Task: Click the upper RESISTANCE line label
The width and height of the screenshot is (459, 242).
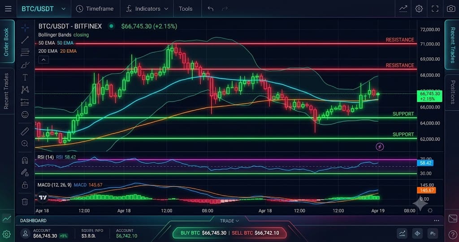Action: pos(400,40)
